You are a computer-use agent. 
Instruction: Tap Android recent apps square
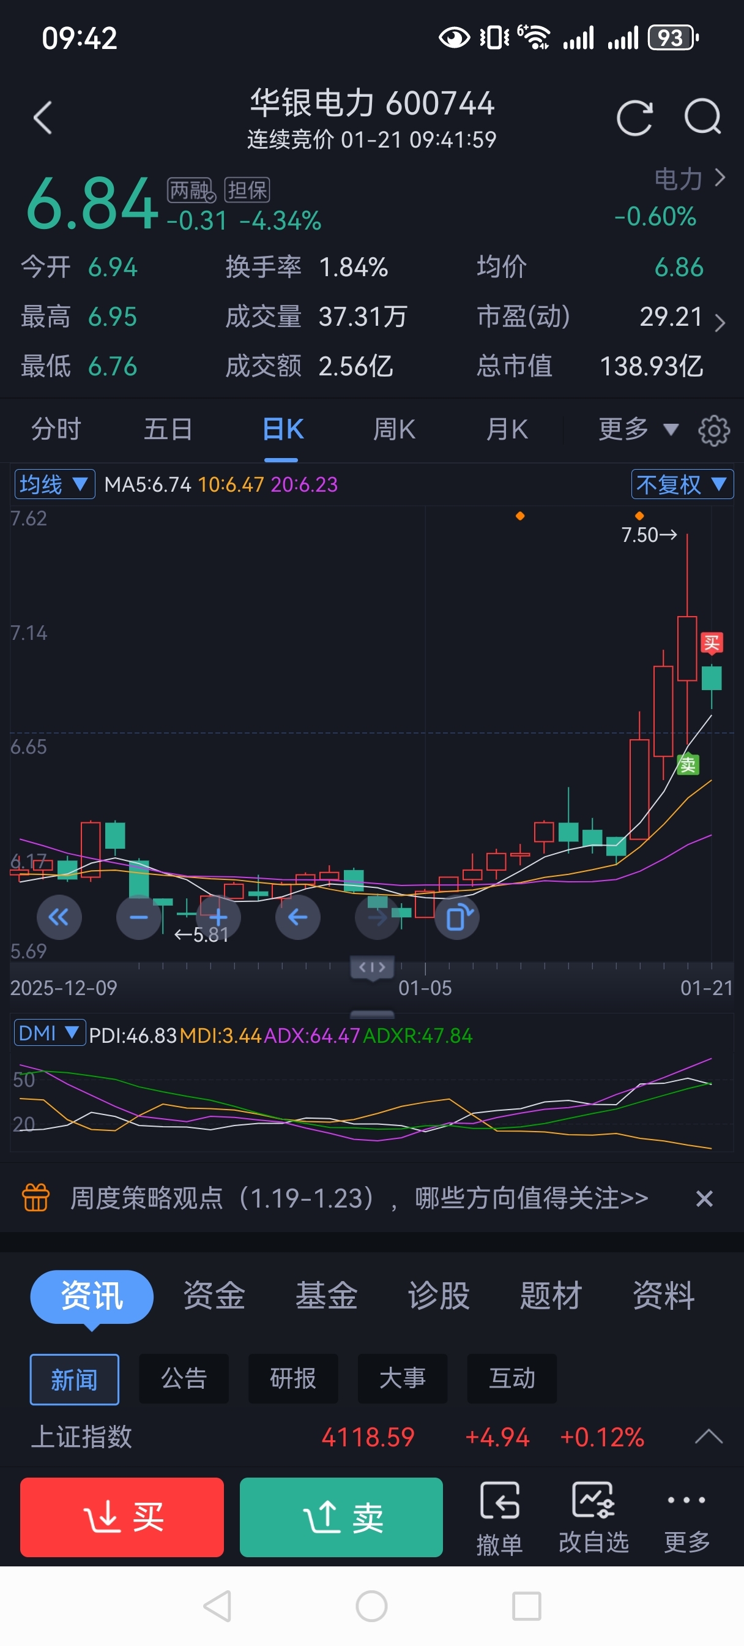point(527,1606)
